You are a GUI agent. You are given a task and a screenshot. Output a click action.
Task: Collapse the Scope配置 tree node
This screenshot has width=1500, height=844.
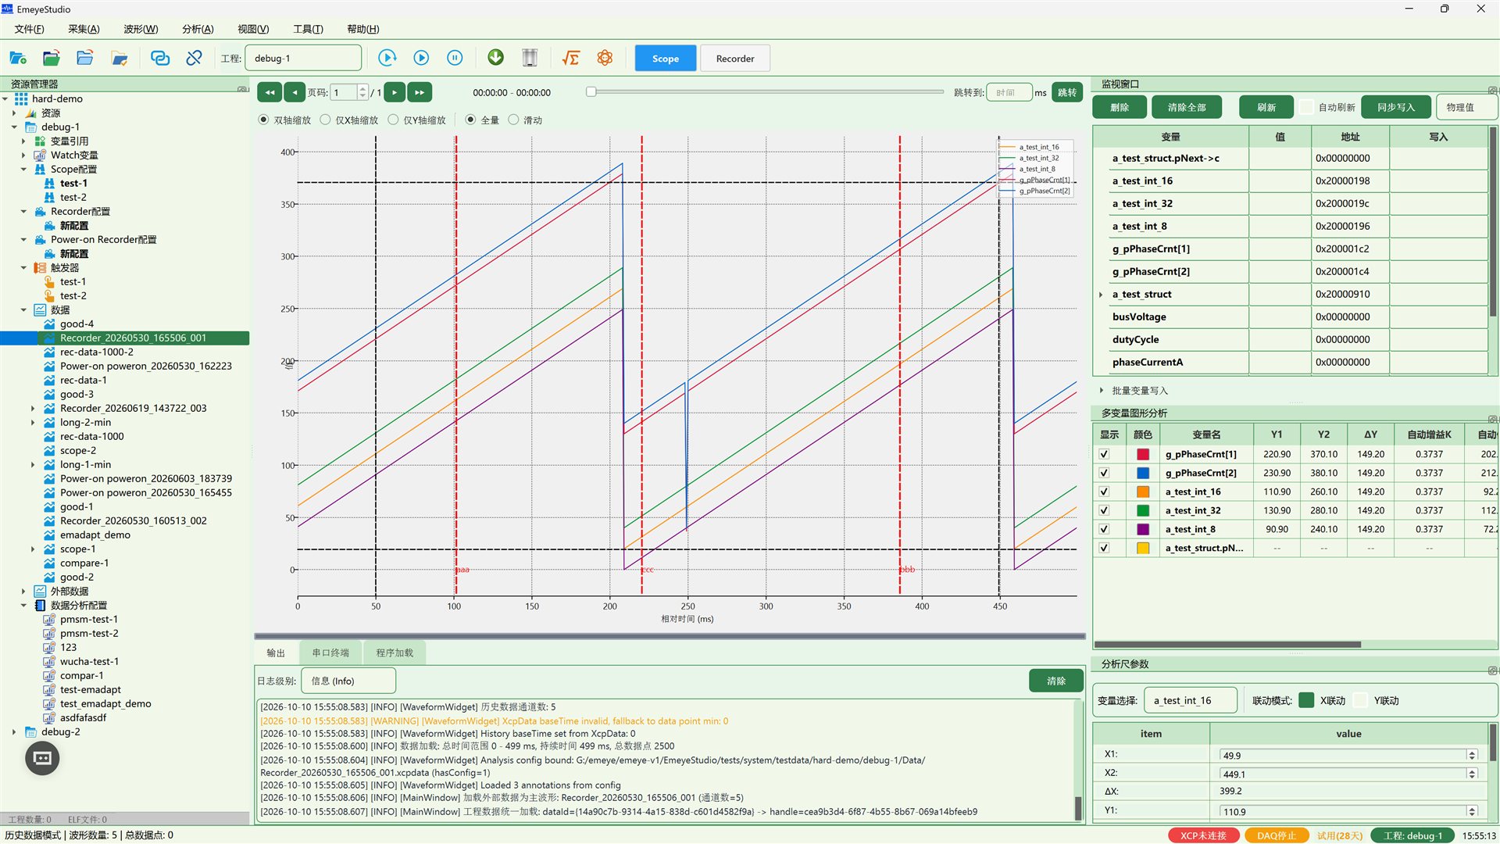pyautogui.click(x=23, y=169)
